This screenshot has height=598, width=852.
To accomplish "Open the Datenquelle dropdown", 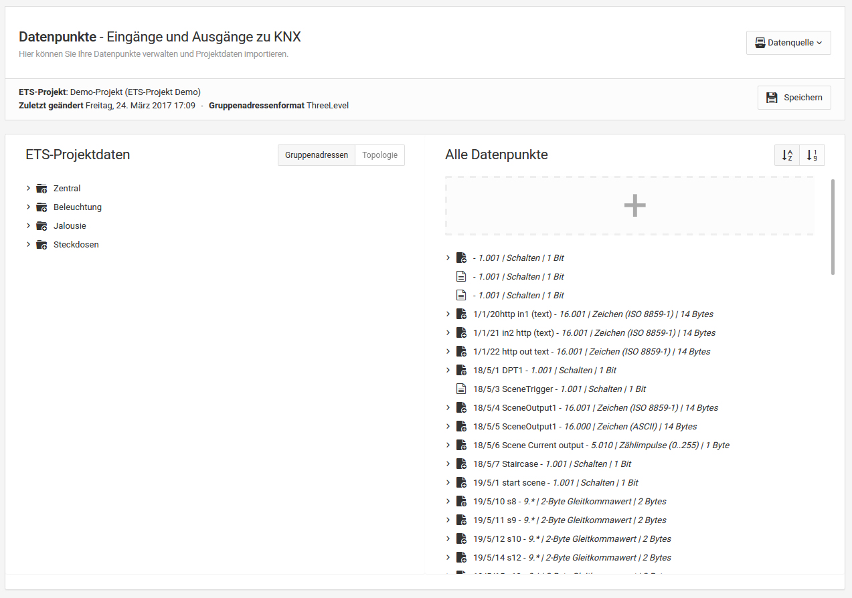I will click(x=788, y=43).
